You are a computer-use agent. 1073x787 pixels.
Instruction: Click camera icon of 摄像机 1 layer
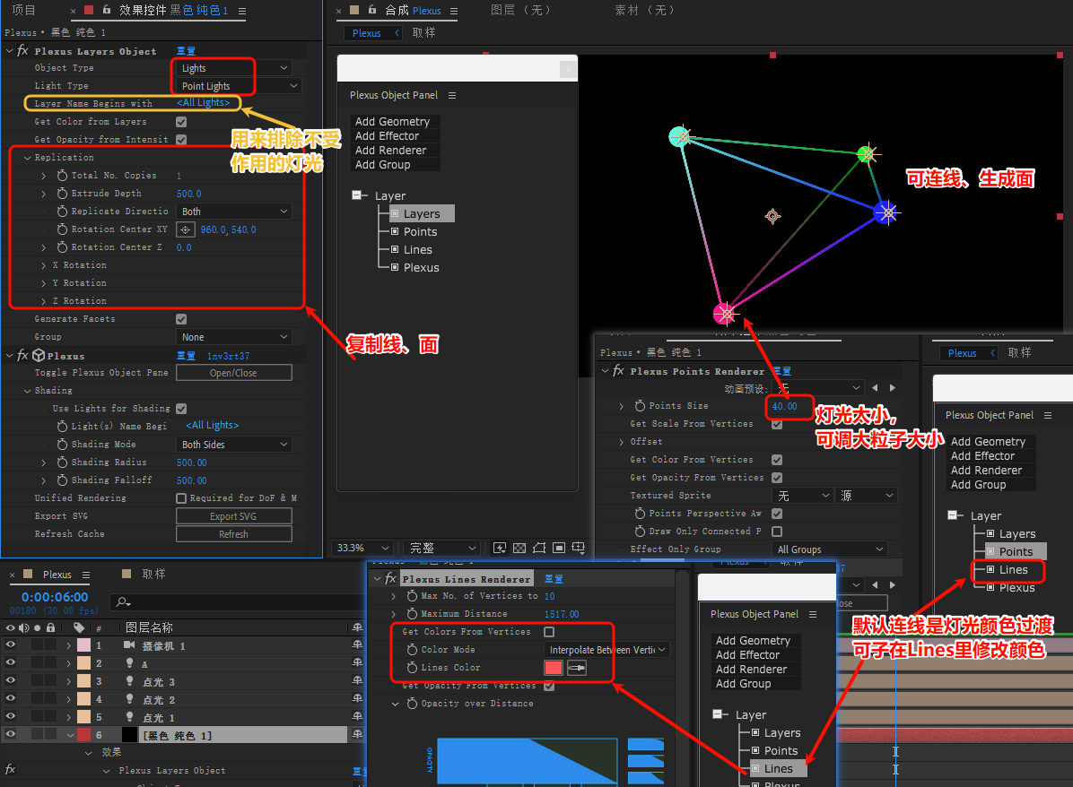coord(128,644)
